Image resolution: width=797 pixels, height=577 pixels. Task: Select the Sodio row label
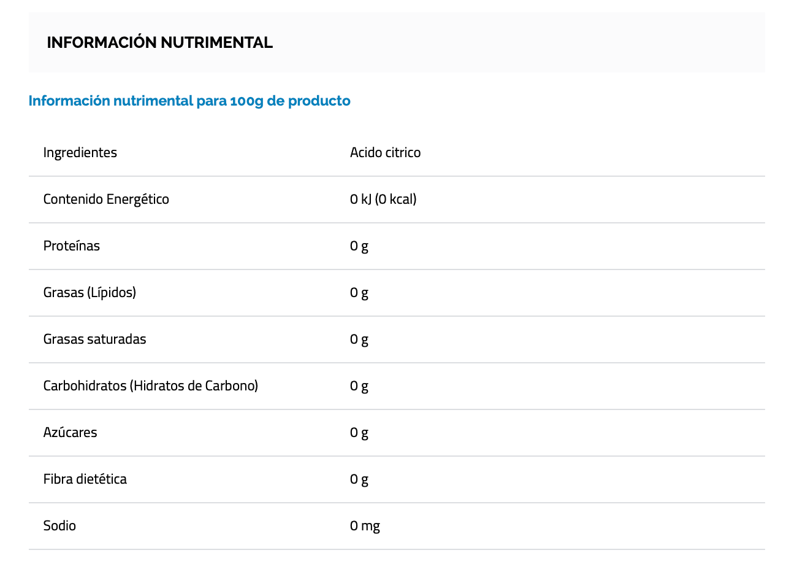coord(59,525)
